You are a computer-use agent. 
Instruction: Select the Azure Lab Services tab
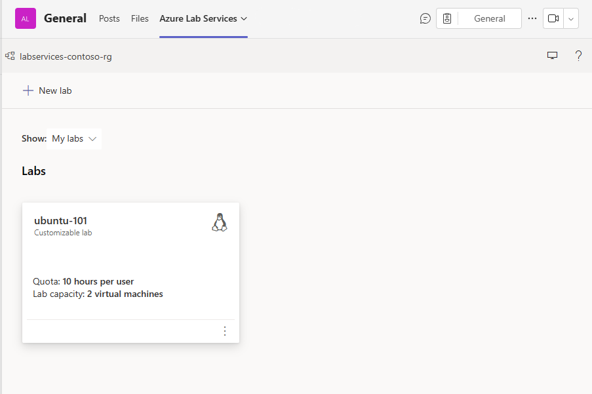coord(198,18)
